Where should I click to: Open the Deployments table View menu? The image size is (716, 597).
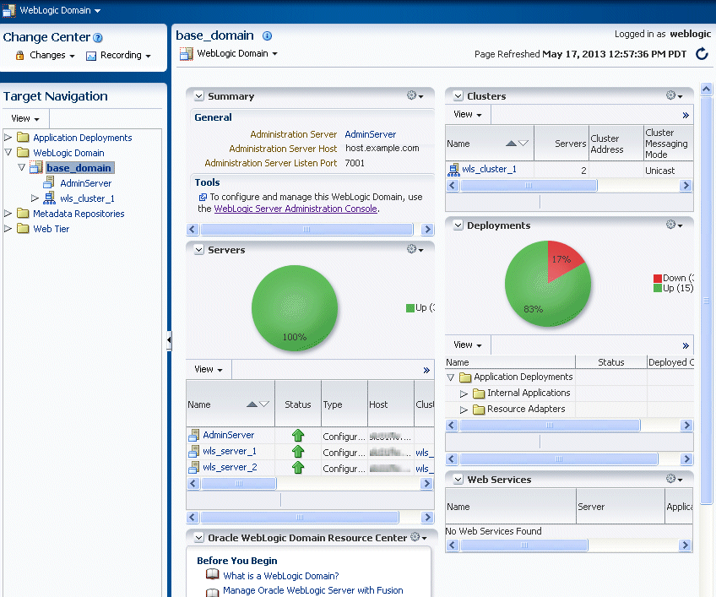tap(468, 345)
